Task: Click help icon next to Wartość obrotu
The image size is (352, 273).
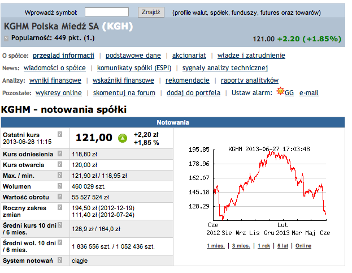Action: click(x=59, y=197)
